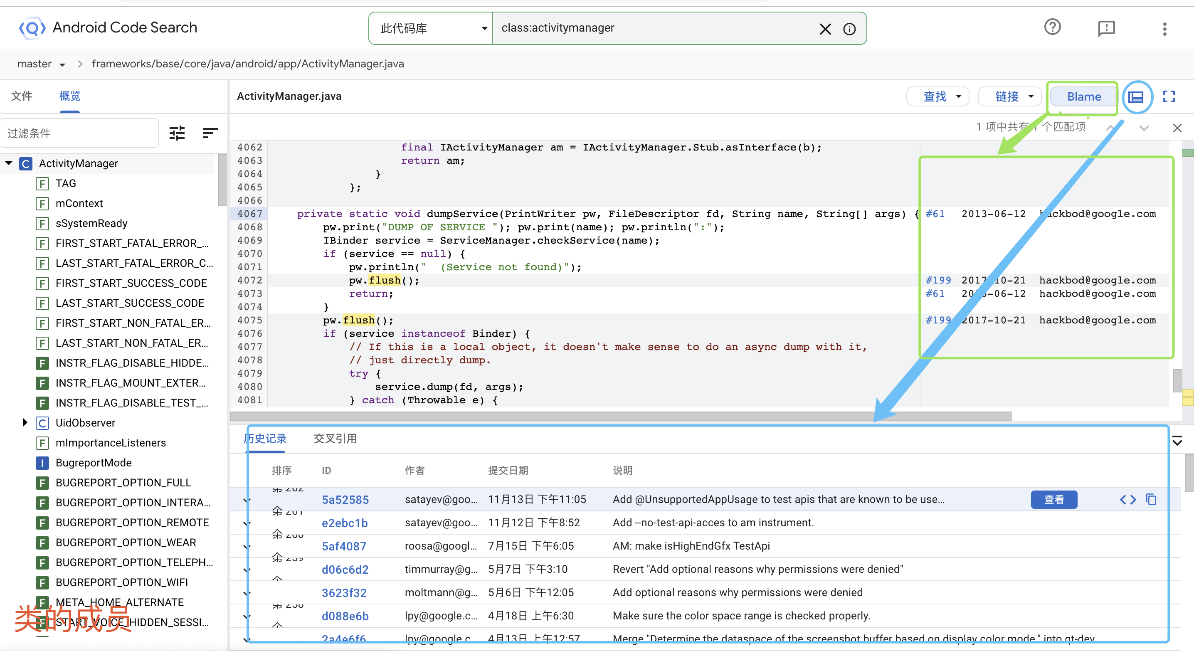Select FIRST_START_SUCCESS_CODE in outline
This screenshot has width=1194, height=651.
coord(131,283)
